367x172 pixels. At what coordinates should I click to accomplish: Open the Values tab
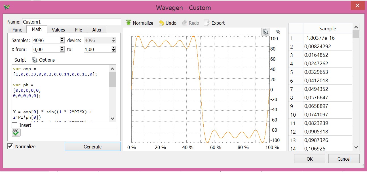[58, 30]
